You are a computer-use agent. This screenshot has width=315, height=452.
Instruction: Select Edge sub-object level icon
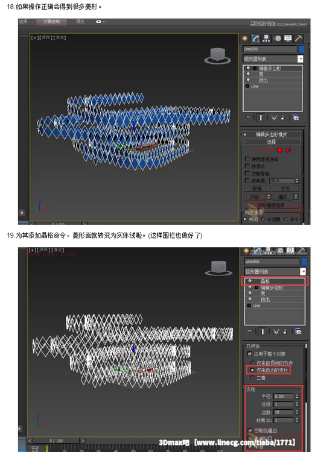pyautogui.click(x=261, y=150)
